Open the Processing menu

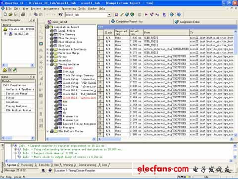coord(69,8)
